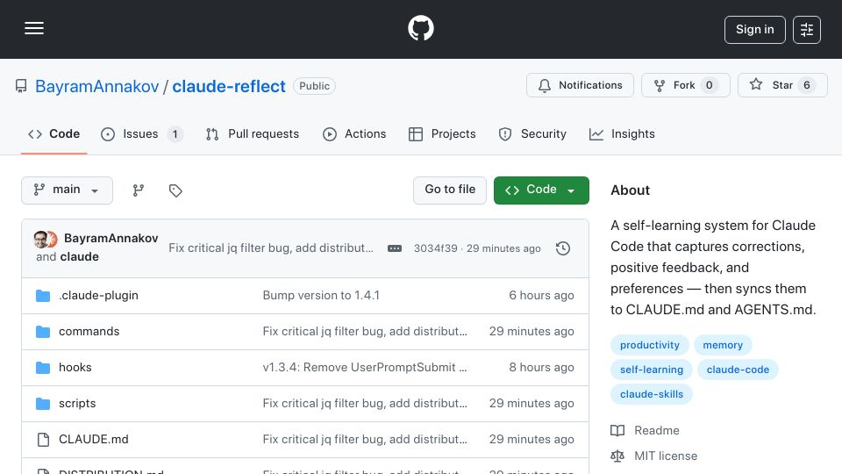This screenshot has width=842, height=474.
Task: View tags via the tag icon
Action: tap(175, 190)
